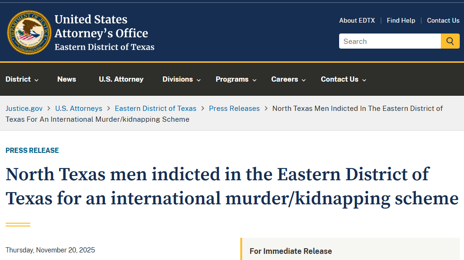Click the PRESS RELEASE label
This screenshot has height=260, width=464.
[32, 150]
